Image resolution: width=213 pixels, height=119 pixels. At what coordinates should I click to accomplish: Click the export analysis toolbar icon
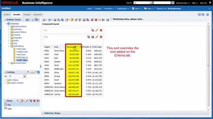[50, 20]
